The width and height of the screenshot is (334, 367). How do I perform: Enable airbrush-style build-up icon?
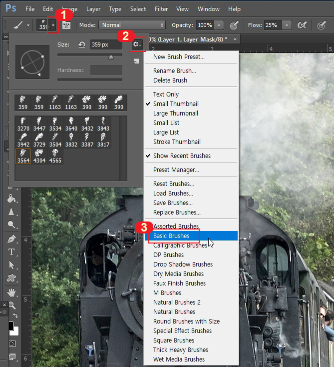pos(302,25)
